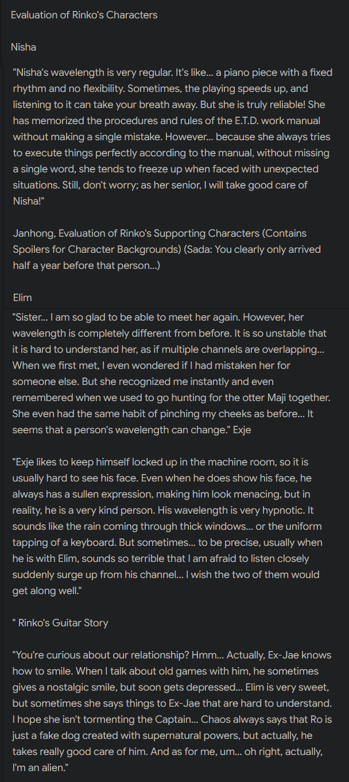Select the "Rinko's Guitar Story" heading
This screenshot has width=349, height=782.
pos(63,623)
